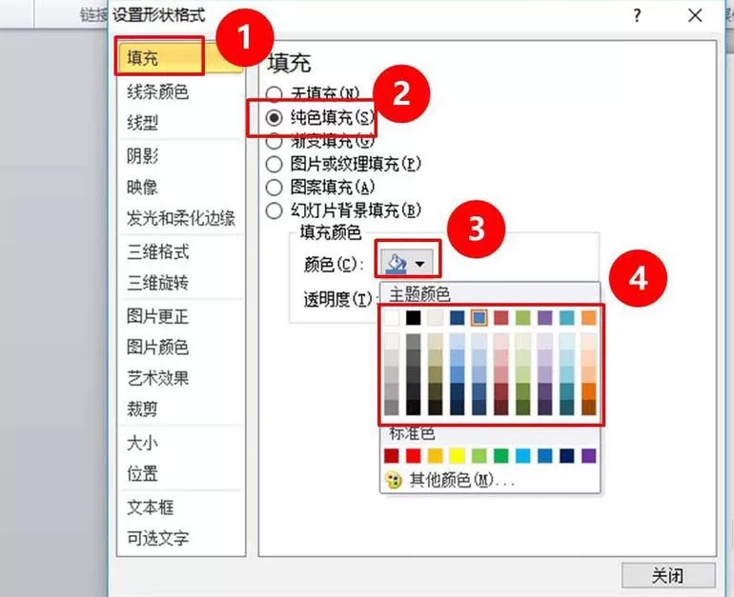Pick the white theme color swatch

point(392,318)
